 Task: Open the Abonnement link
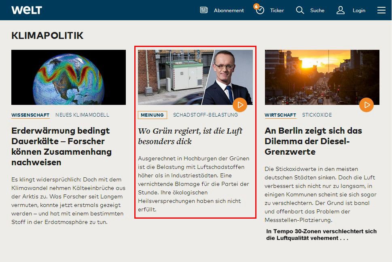click(229, 10)
